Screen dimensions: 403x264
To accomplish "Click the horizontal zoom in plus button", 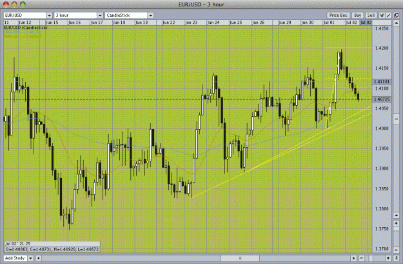I will pyautogui.click(x=388, y=258).
